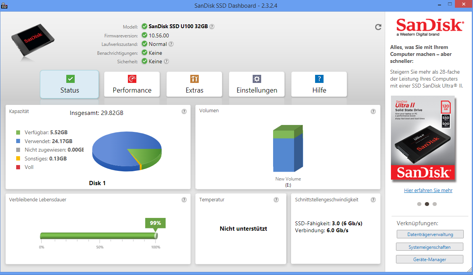Click green check icon beside Modell

click(x=144, y=26)
